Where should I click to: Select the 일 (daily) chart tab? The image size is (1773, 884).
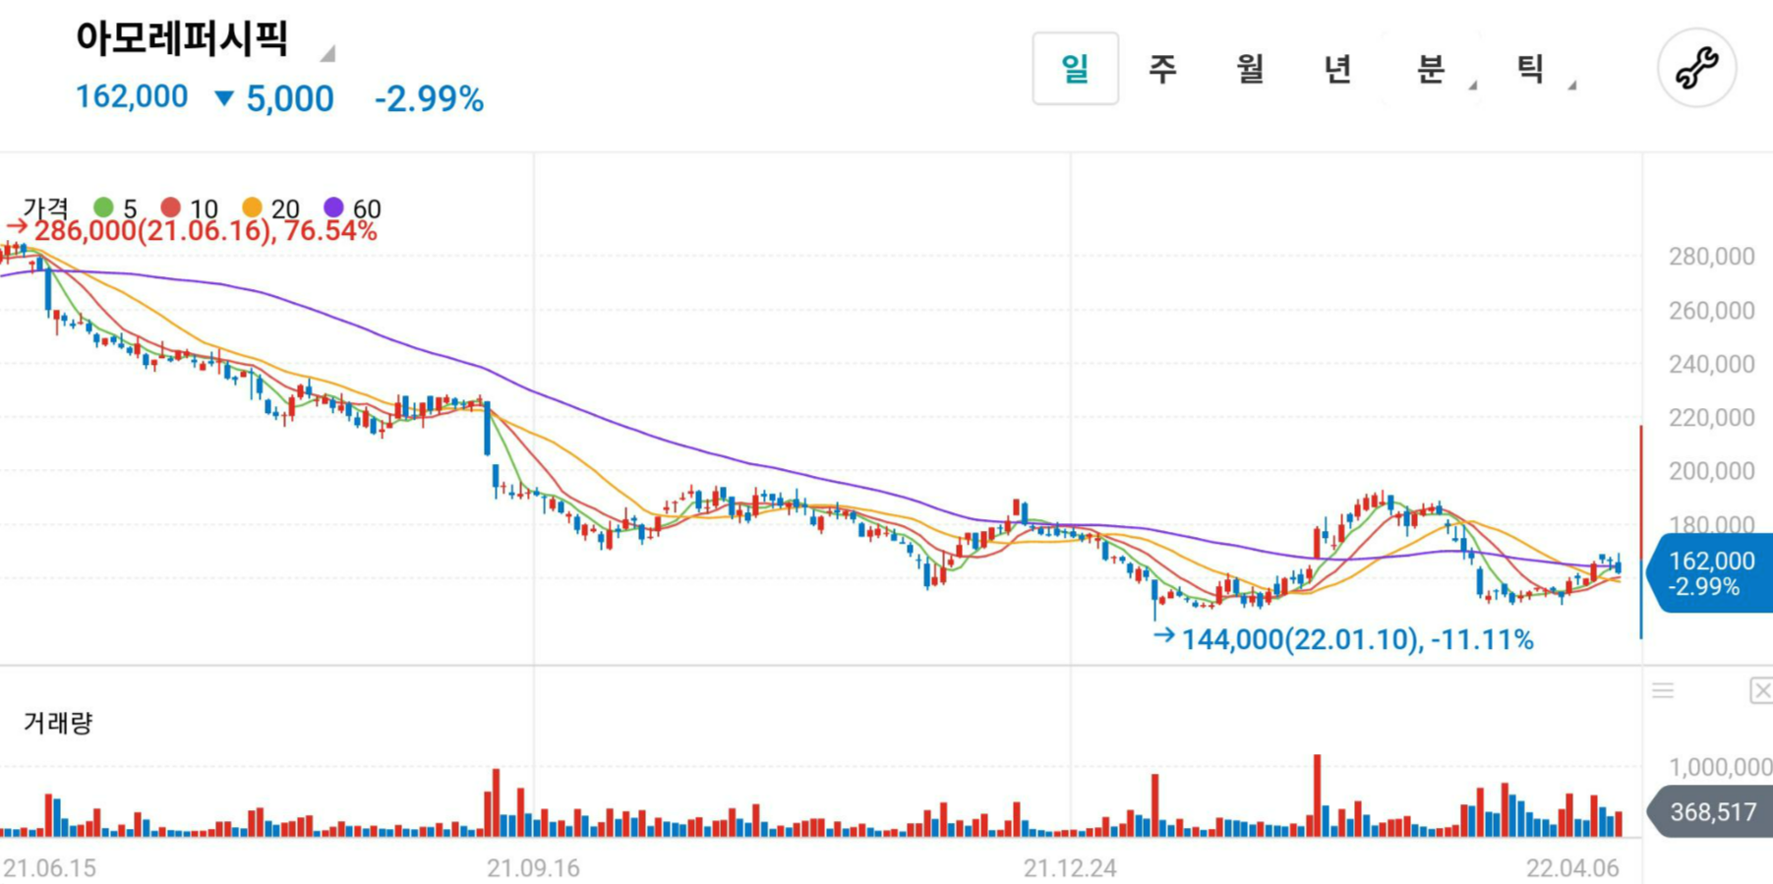point(1075,68)
